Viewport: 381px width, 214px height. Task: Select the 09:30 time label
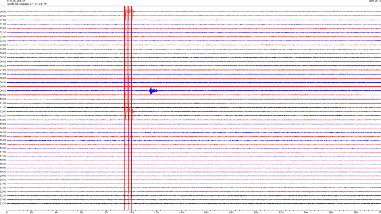[x=3, y=91]
